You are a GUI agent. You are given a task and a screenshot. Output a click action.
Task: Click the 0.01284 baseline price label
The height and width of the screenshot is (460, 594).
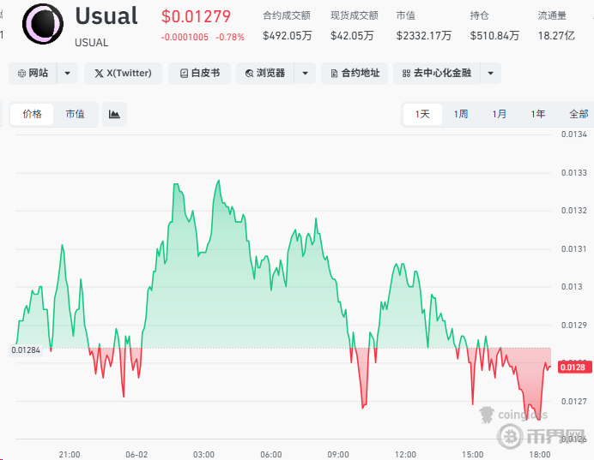(x=26, y=350)
